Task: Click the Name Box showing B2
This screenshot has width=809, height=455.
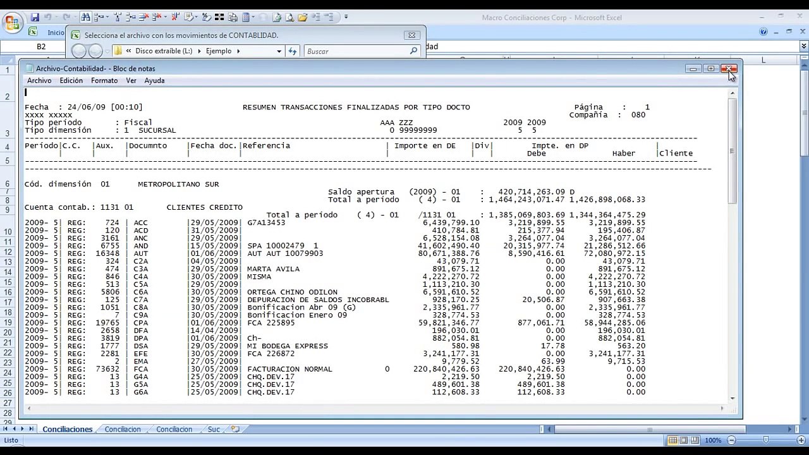Action: [x=41, y=46]
